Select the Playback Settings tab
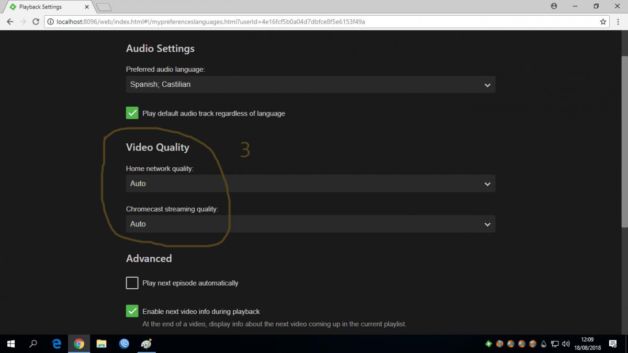 (47, 7)
